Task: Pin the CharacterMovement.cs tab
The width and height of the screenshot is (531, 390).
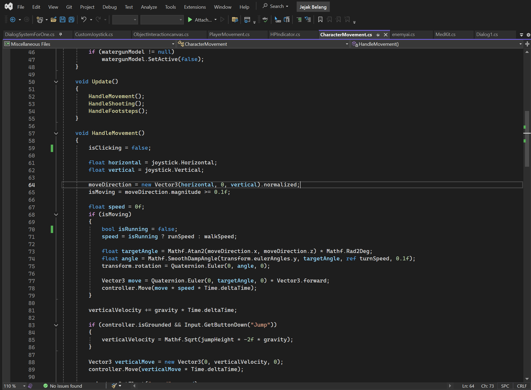Action: click(378, 34)
